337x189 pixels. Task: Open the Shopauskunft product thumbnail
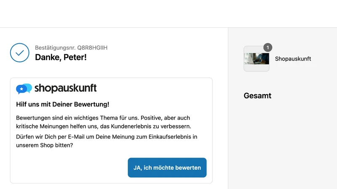click(257, 59)
